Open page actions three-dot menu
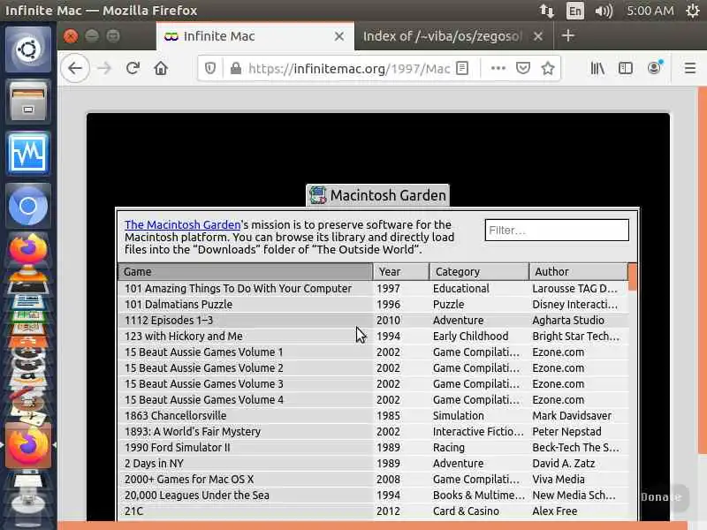 pos(498,69)
